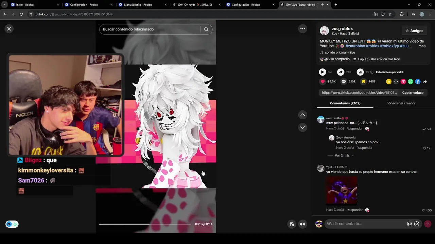Open tab search dropdown arrow
This screenshot has height=244, width=435.
4,5
